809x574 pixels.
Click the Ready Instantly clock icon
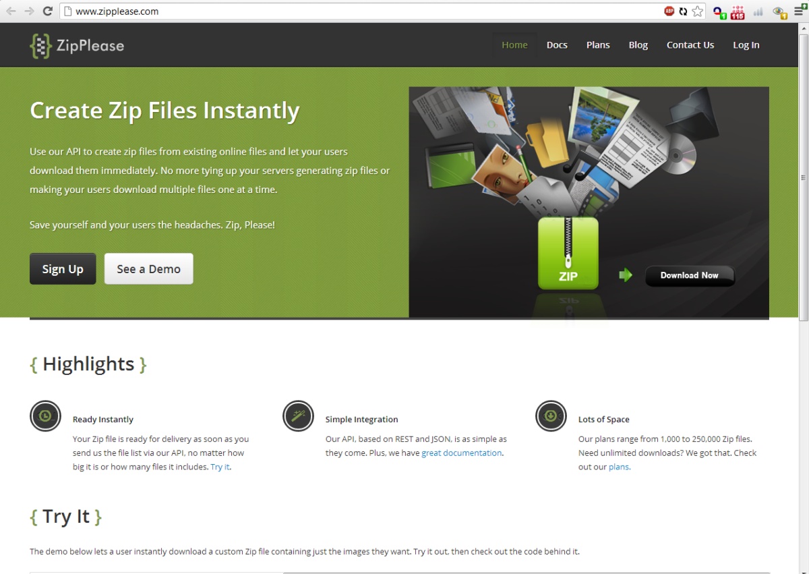pyautogui.click(x=45, y=416)
